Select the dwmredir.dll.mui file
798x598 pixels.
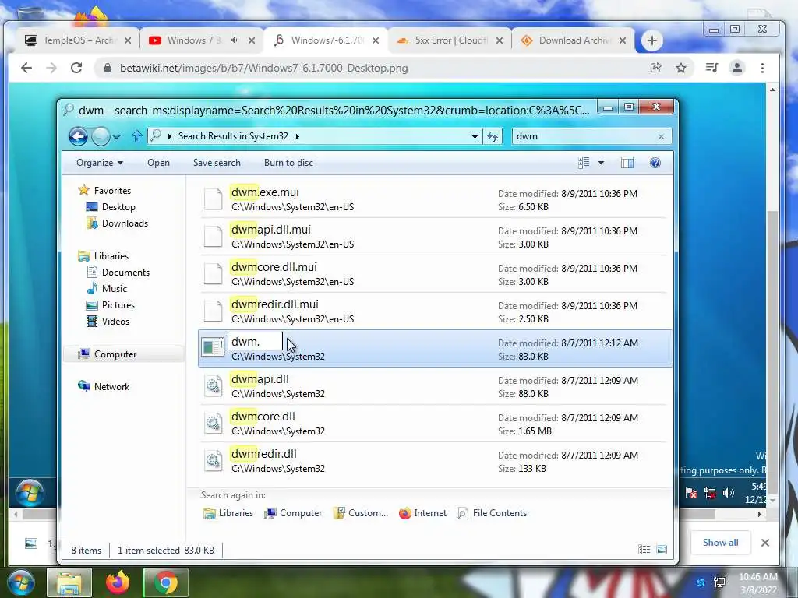435,311
